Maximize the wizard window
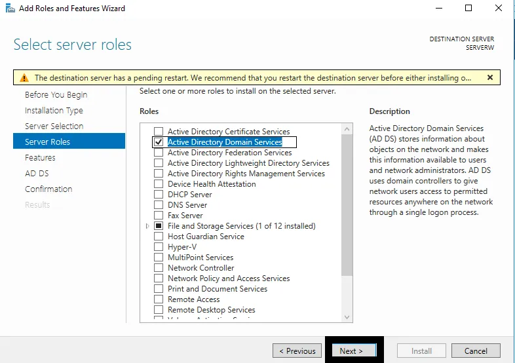The image size is (515, 363). click(468, 9)
